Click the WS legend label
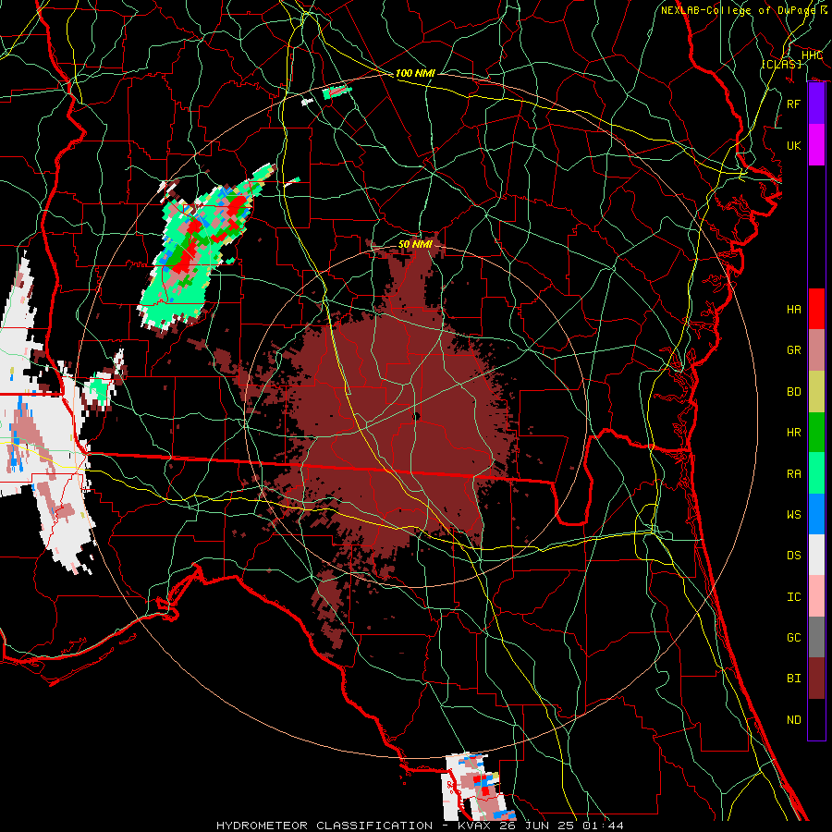The image size is (832, 832). (x=793, y=515)
